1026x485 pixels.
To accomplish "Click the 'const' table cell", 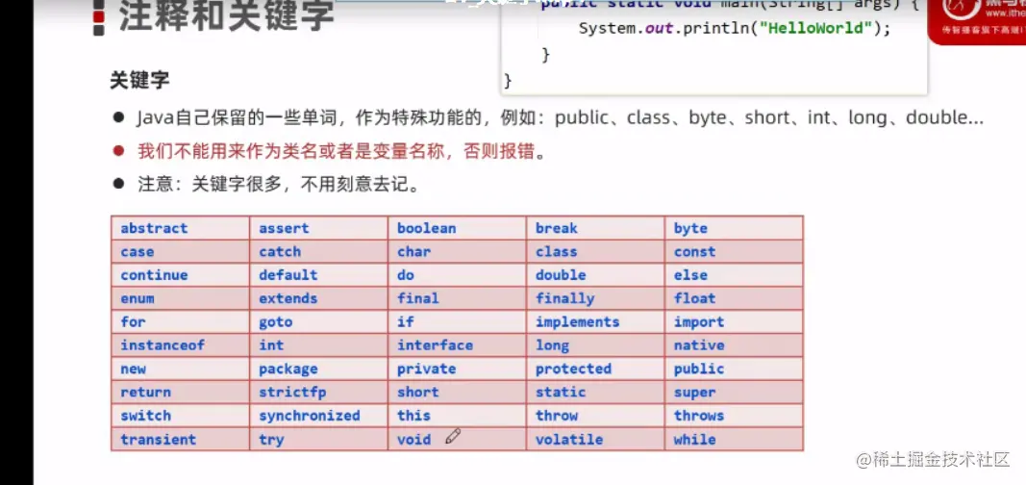I will (x=735, y=252).
